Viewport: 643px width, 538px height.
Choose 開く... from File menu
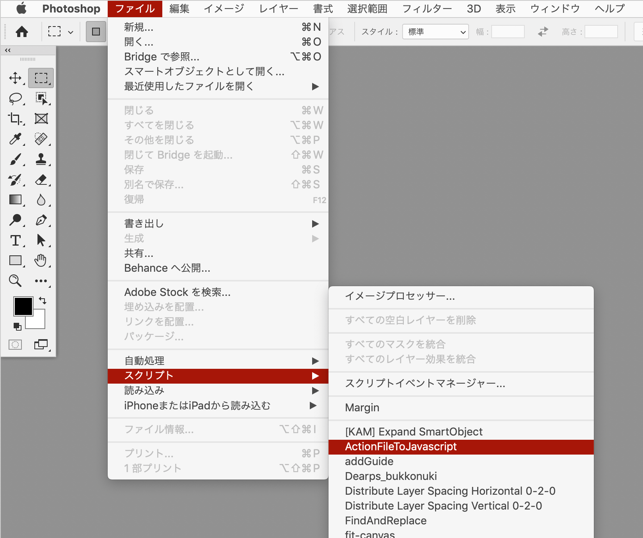[218, 42]
